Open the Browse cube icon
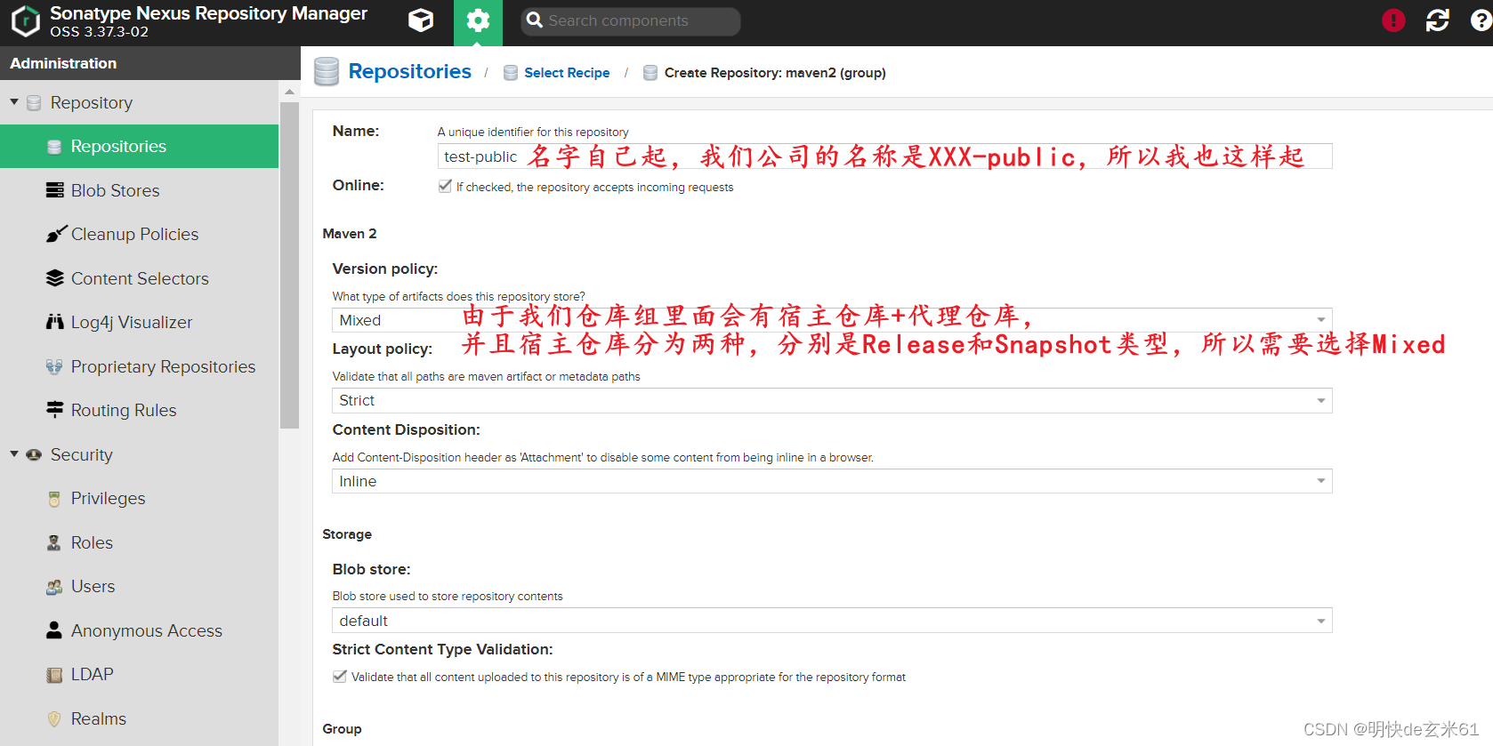1493x746 pixels. (x=421, y=20)
